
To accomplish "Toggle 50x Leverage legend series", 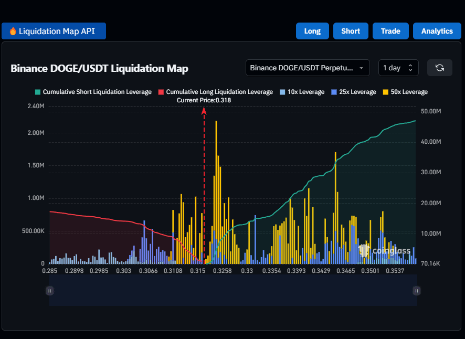I will tap(405, 92).
